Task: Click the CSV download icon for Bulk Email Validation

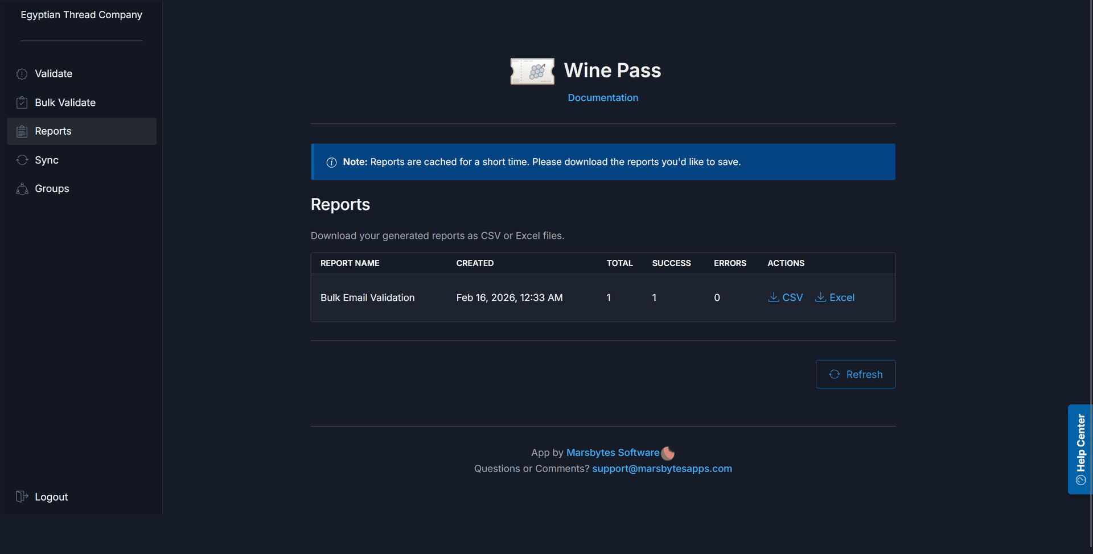Action: tap(773, 297)
